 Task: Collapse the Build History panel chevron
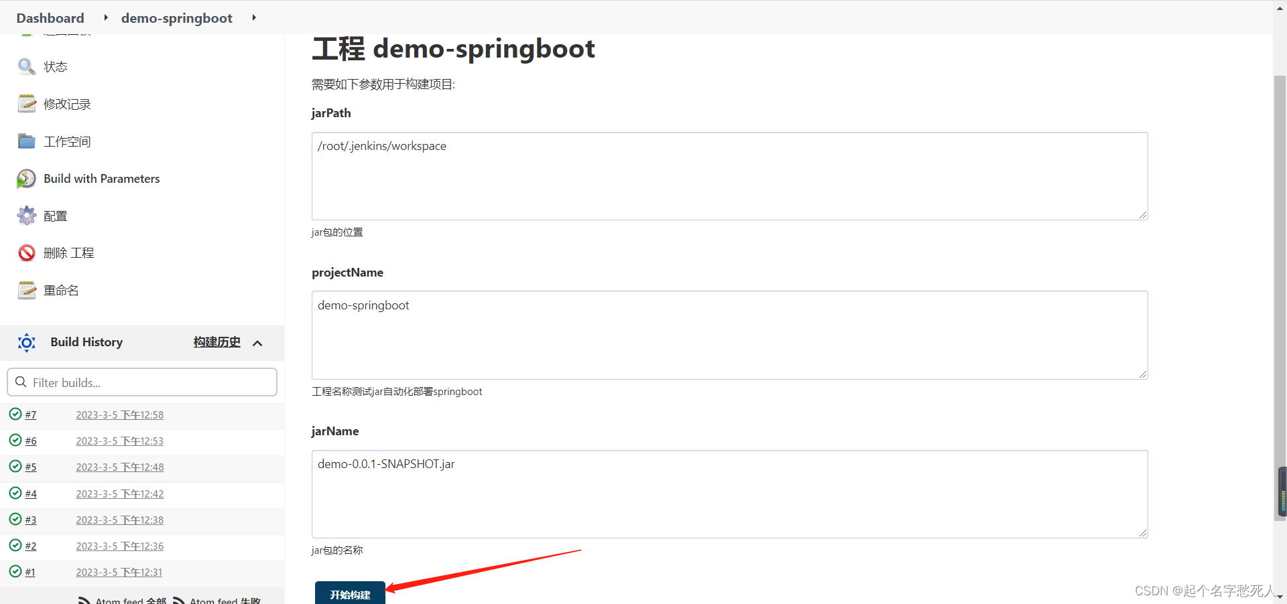click(257, 343)
